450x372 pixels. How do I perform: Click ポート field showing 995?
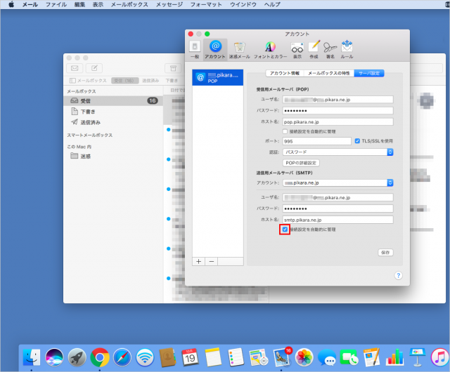[x=317, y=141]
